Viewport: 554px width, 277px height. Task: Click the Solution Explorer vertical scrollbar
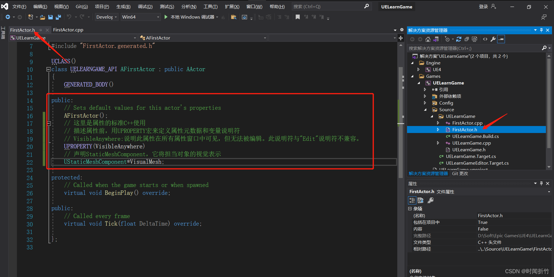(x=549, y=103)
